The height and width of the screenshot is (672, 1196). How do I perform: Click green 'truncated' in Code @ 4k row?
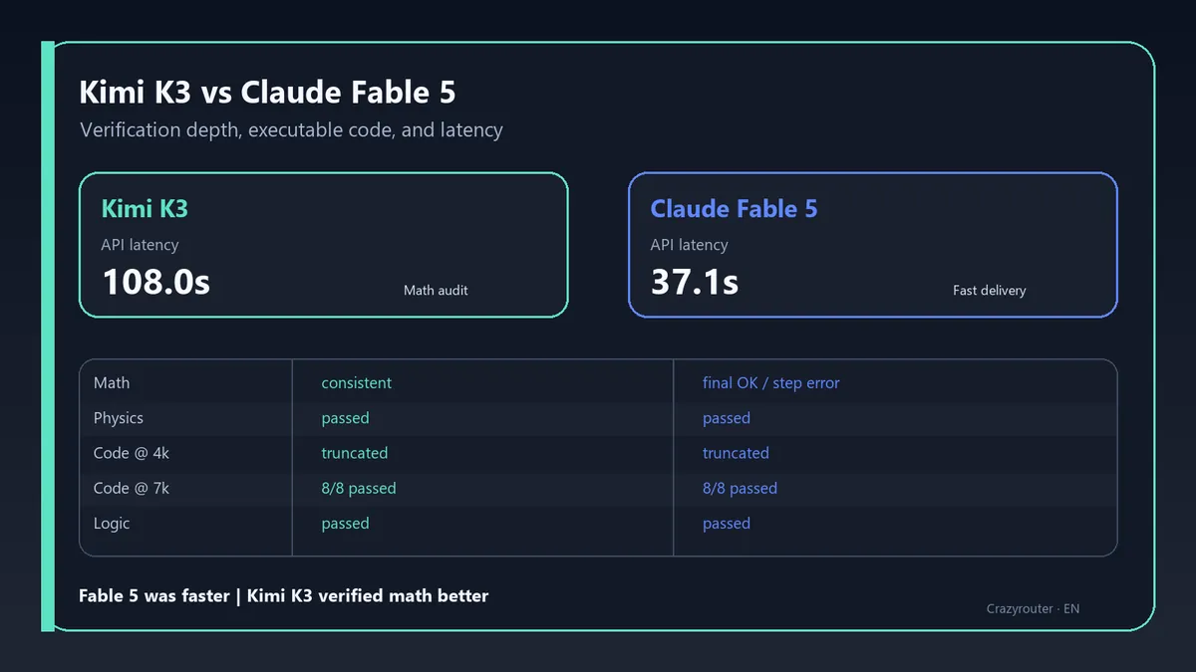[354, 453]
